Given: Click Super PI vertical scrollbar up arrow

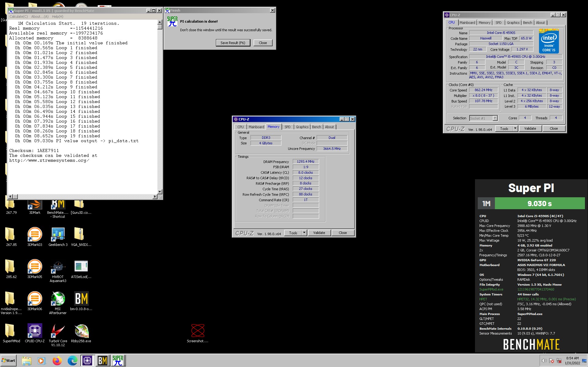Looking at the screenshot, I should point(160,22).
